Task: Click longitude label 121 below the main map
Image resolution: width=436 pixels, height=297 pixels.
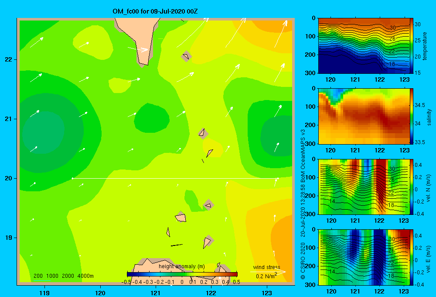Action: pos(156,293)
